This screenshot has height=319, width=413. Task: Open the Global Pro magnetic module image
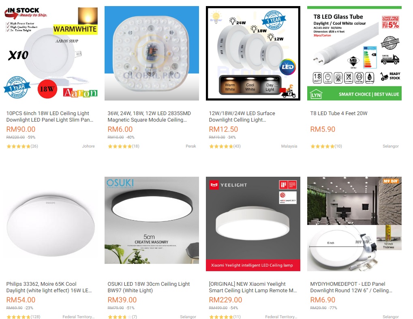[152, 53]
